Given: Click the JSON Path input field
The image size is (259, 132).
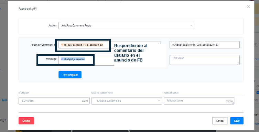Looking at the screenshot, I should [x=54, y=101].
